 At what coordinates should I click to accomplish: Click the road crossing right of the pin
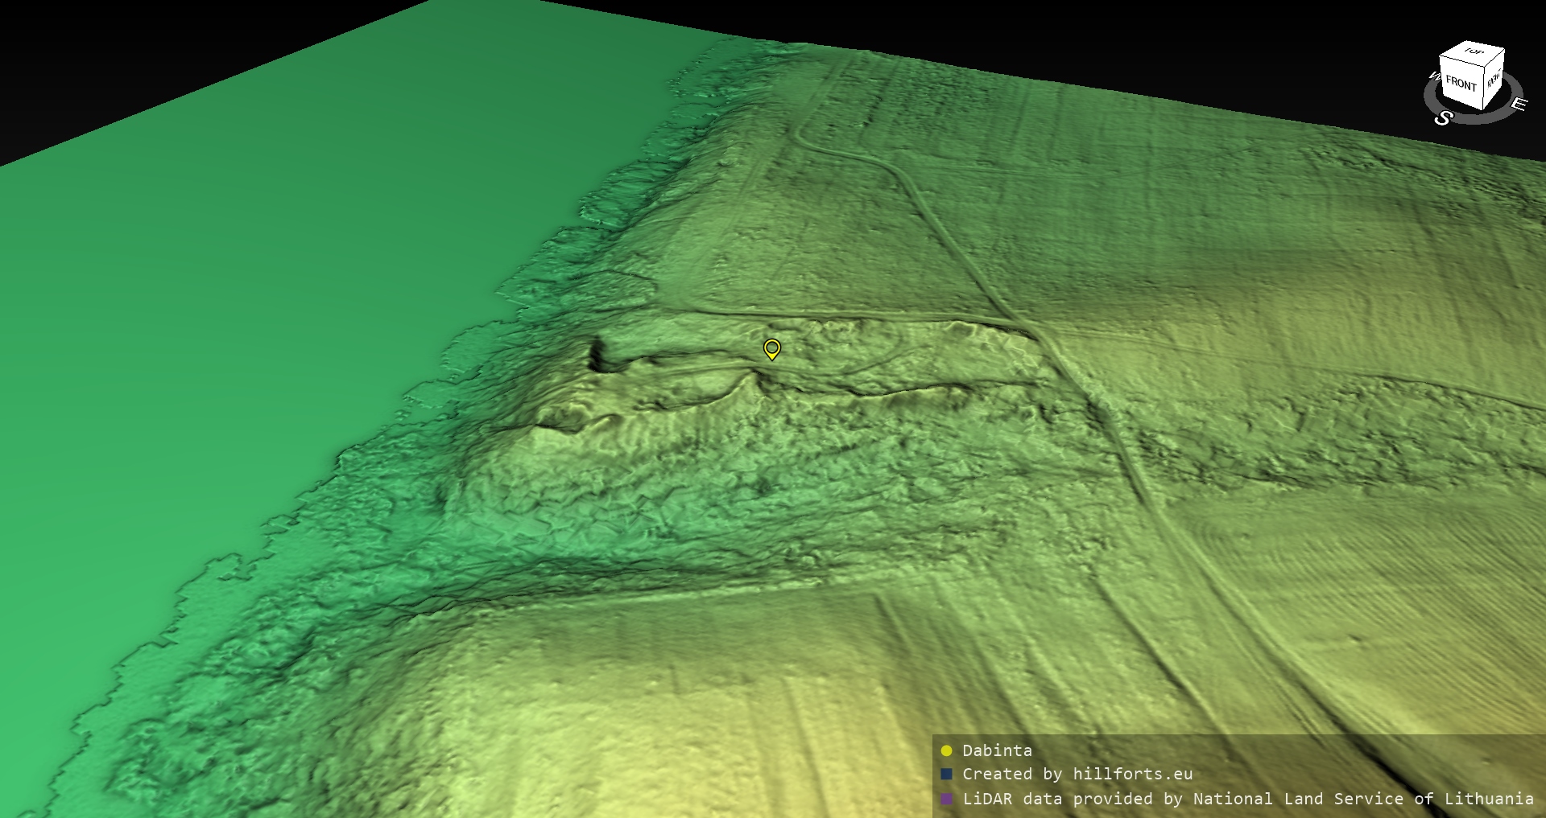pyautogui.click(x=1033, y=331)
